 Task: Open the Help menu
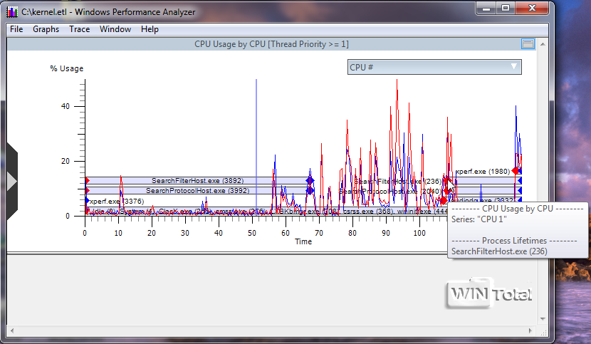150,29
